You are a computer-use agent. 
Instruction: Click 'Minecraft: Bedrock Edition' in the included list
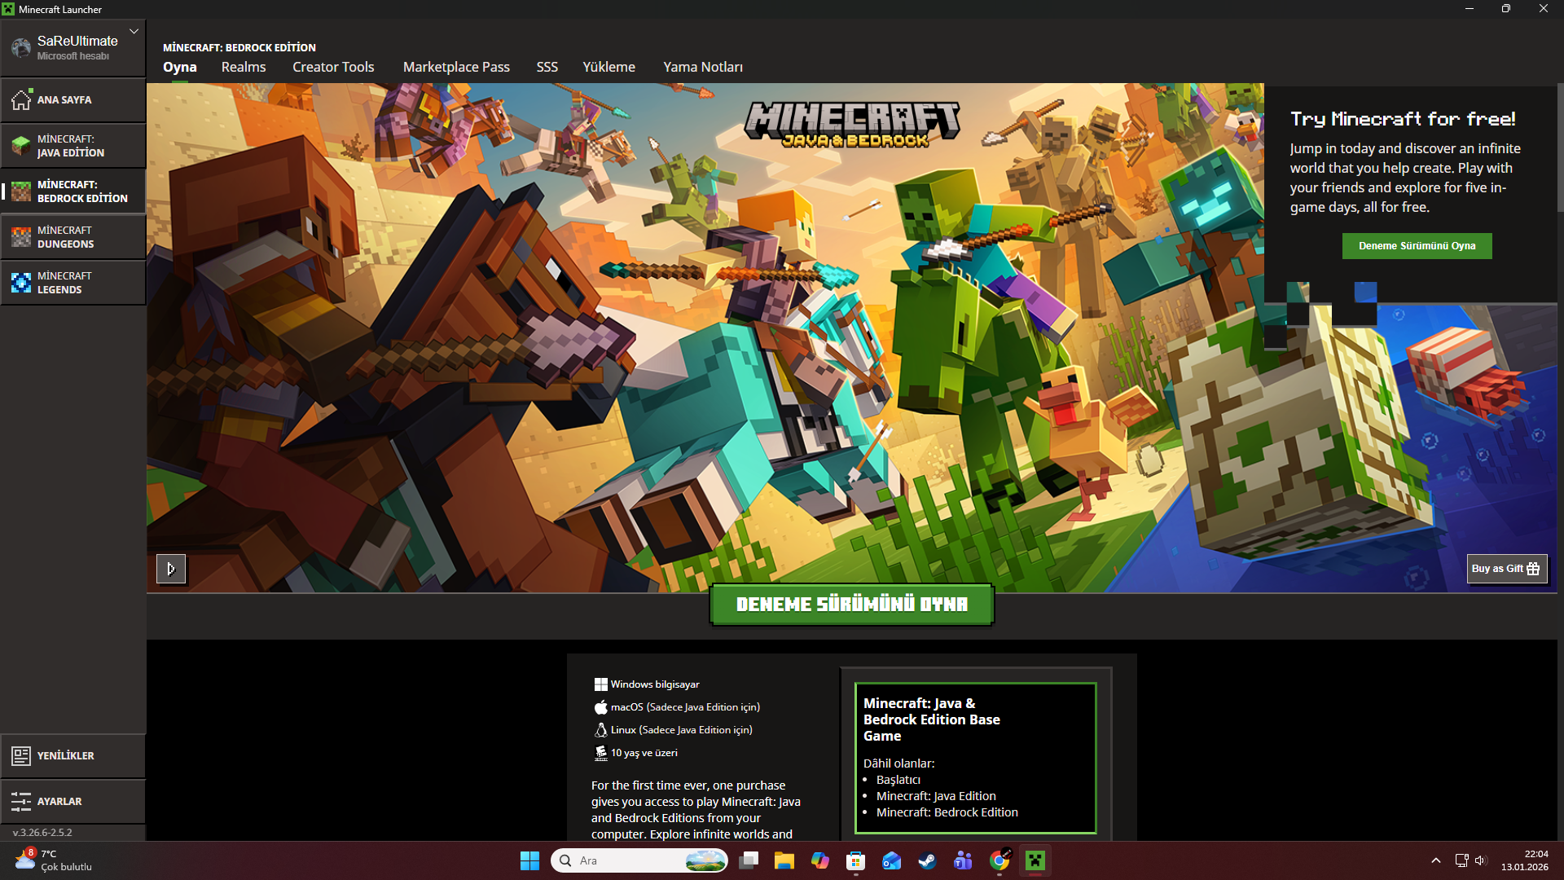pos(947,812)
